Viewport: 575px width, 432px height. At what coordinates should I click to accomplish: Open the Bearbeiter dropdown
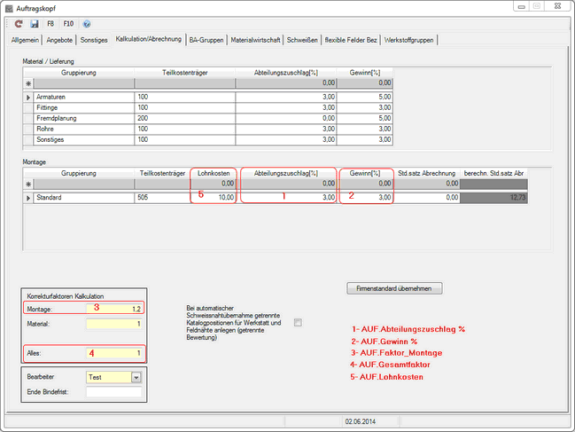pos(136,376)
